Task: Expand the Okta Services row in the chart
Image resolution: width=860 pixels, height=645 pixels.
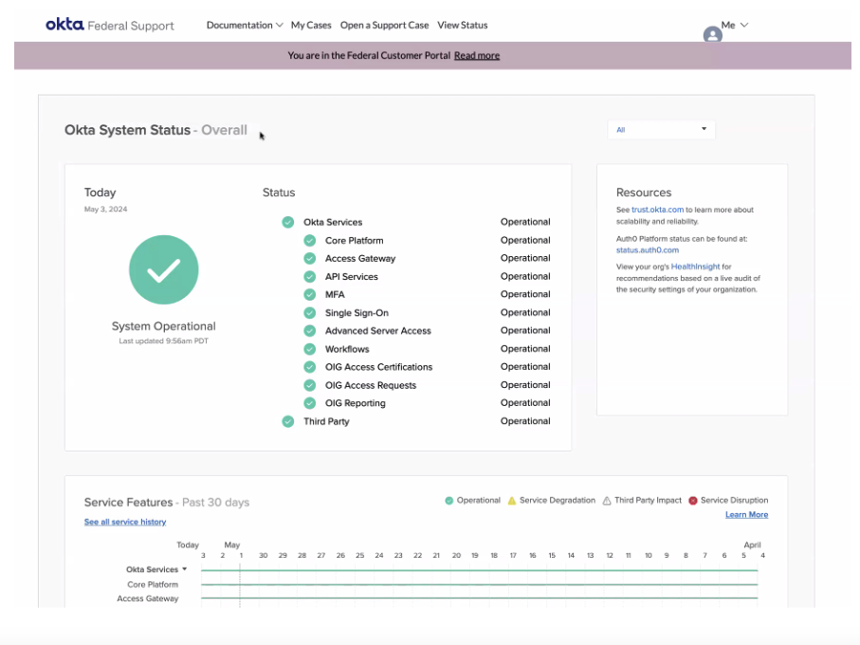Action: [x=182, y=569]
